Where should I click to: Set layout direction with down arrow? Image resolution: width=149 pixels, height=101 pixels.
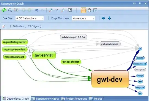(x=109, y=18)
